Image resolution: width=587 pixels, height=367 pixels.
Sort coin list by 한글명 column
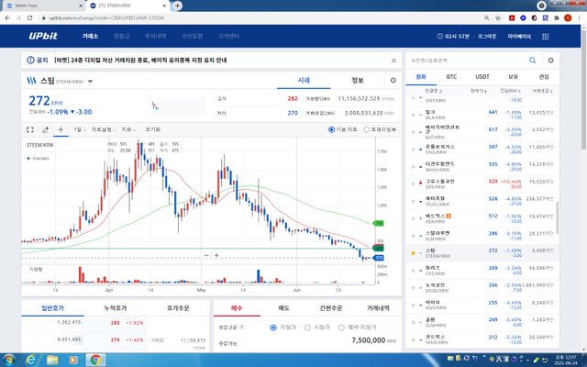(x=434, y=91)
